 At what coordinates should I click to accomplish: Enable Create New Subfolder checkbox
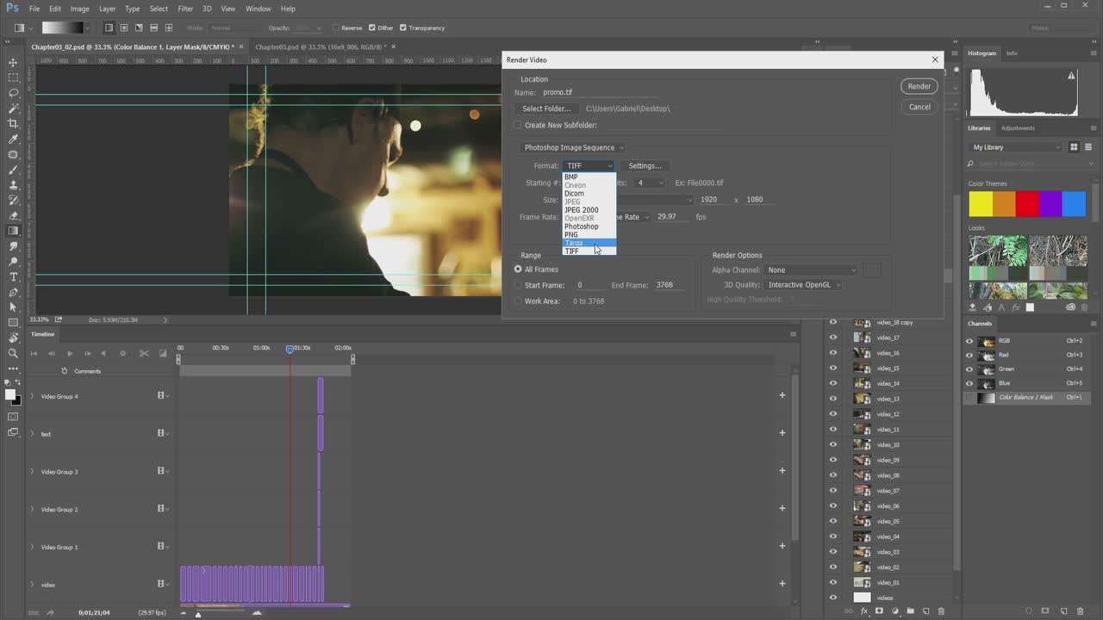coord(518,125)
